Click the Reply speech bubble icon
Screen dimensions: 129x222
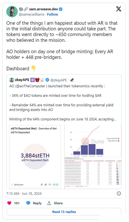[28, 203]
